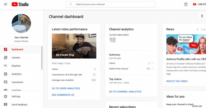The width and height of the screenshot is (206, 108).
Task: Click WATCH THE VIDEO link
Action: tap(177, 81)
